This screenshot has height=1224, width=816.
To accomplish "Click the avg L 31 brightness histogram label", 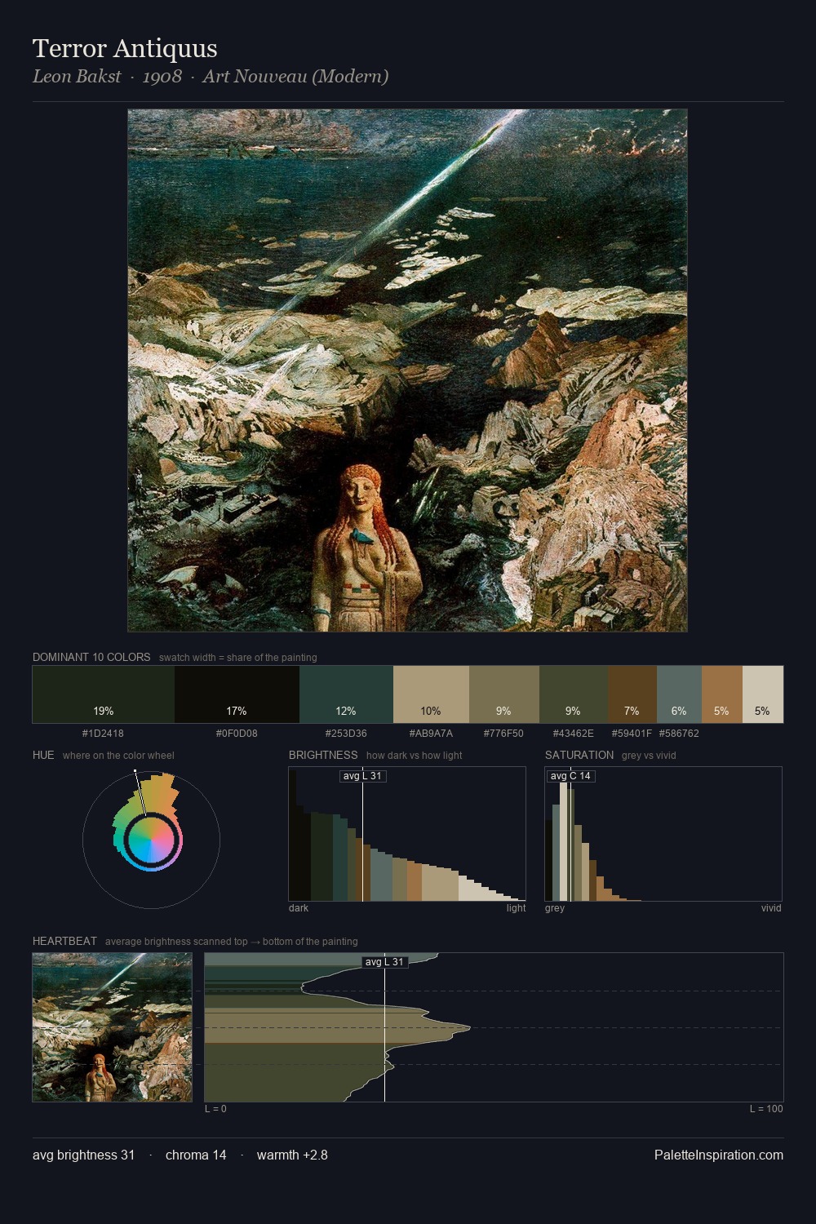I will coord(362,776).
